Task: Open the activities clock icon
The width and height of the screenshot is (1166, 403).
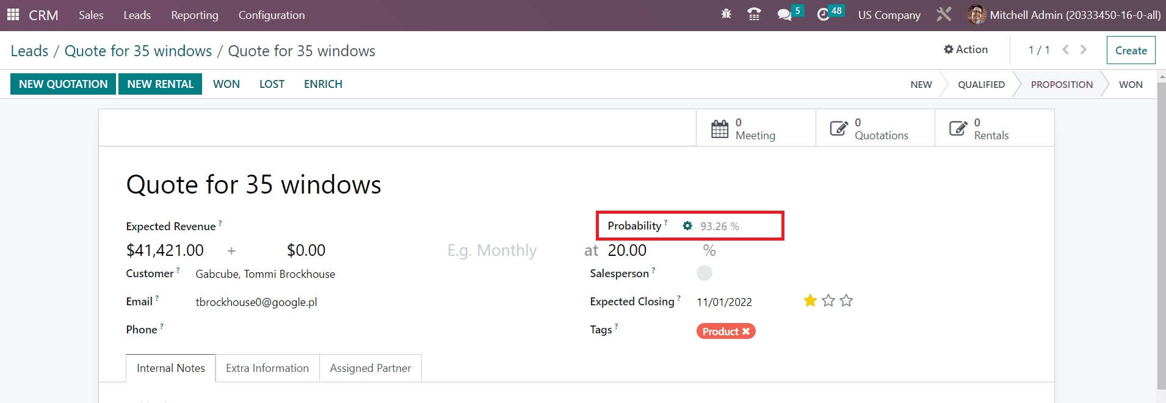Action: click(824, 15)
